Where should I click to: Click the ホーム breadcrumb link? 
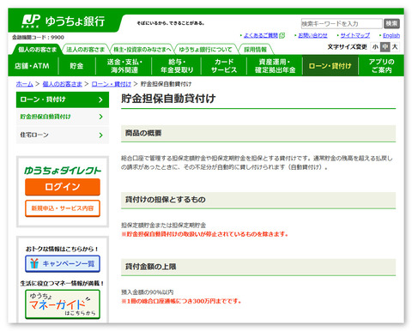click(24, 84)
